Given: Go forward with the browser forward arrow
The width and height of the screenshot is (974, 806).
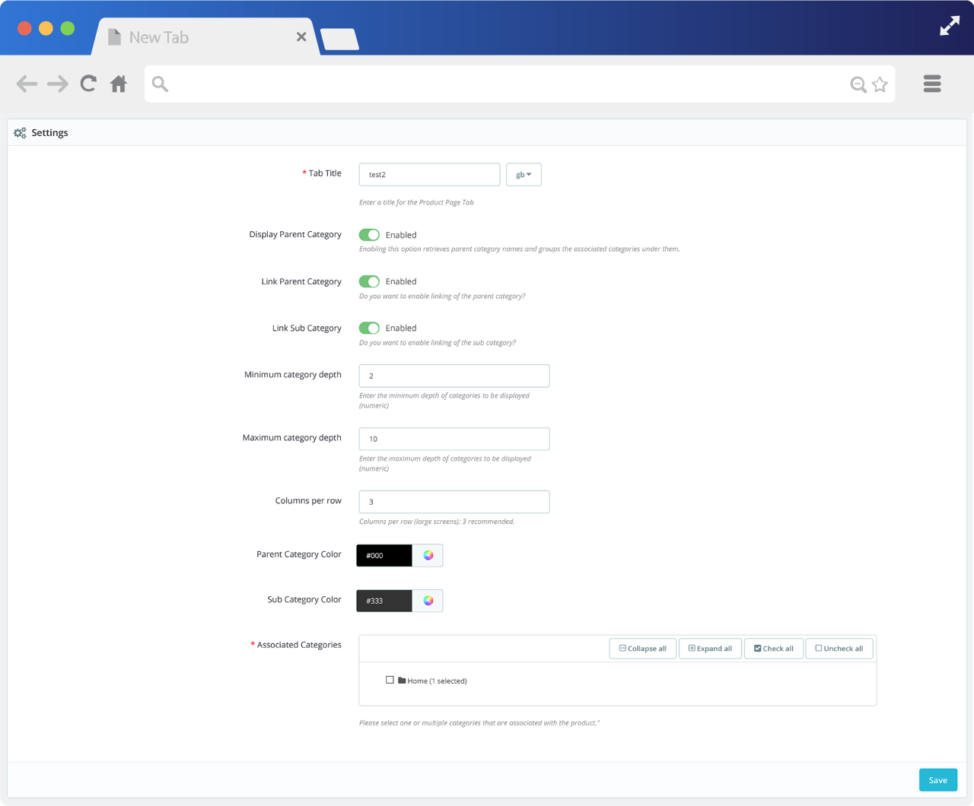Looking at the screenshot, I should click(58, 84).
